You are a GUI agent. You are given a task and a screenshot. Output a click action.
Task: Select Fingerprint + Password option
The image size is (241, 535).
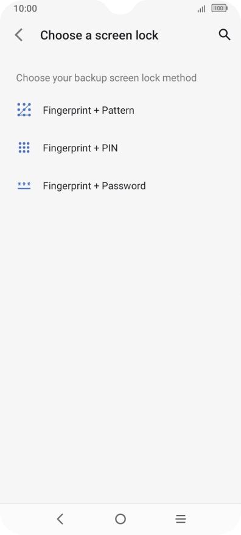(120, 186)
